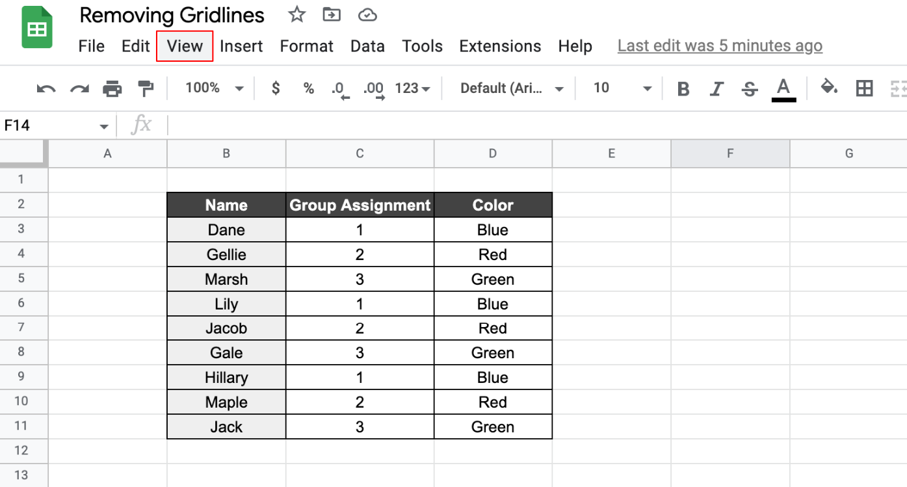Open the Extensions menu

click(499, 46)
